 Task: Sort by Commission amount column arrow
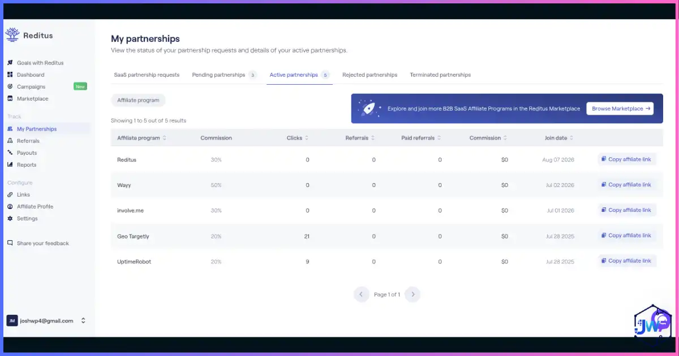point(505,138)
